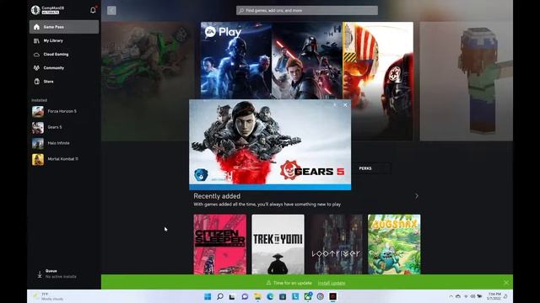The image size is (540, 303).
Task: Expand Recently added with the chevron
Action: [417, 196]
